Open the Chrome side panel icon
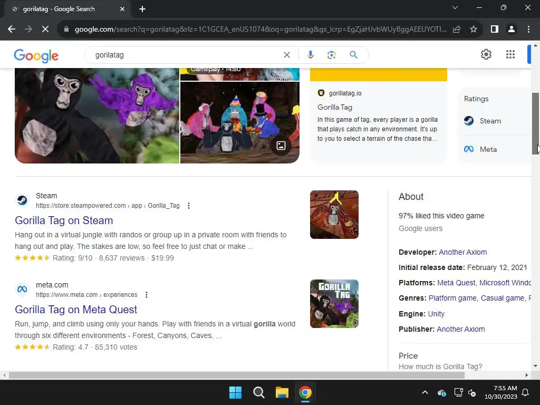The image size is (540, 405). pos(495,30)
